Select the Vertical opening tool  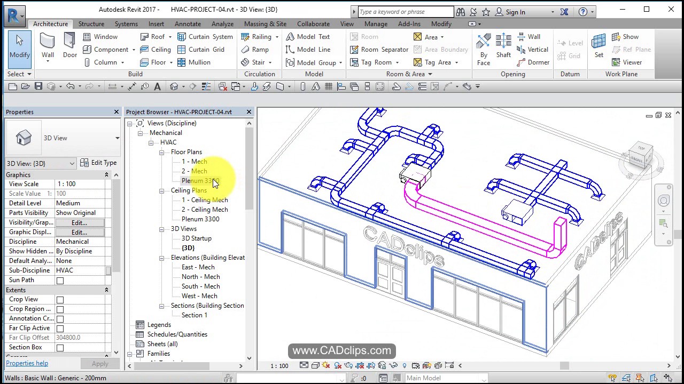point(532,50)
